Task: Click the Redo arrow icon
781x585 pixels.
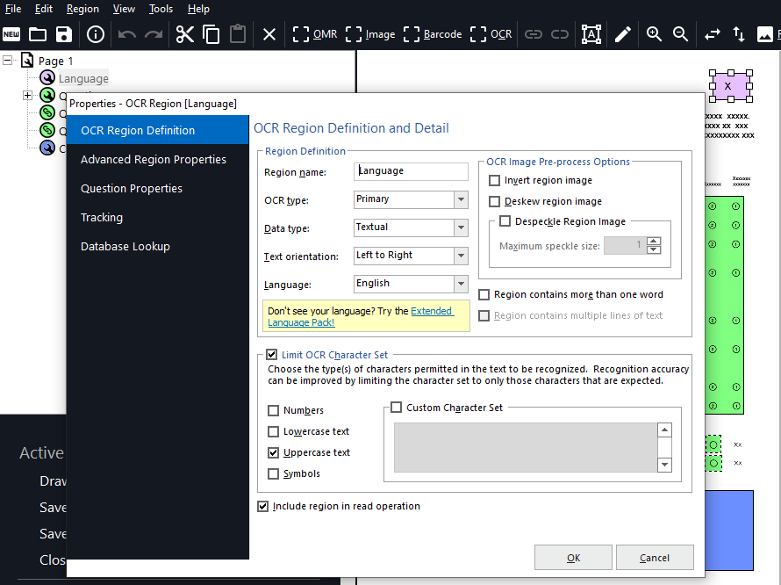Action: click(154, 34)
